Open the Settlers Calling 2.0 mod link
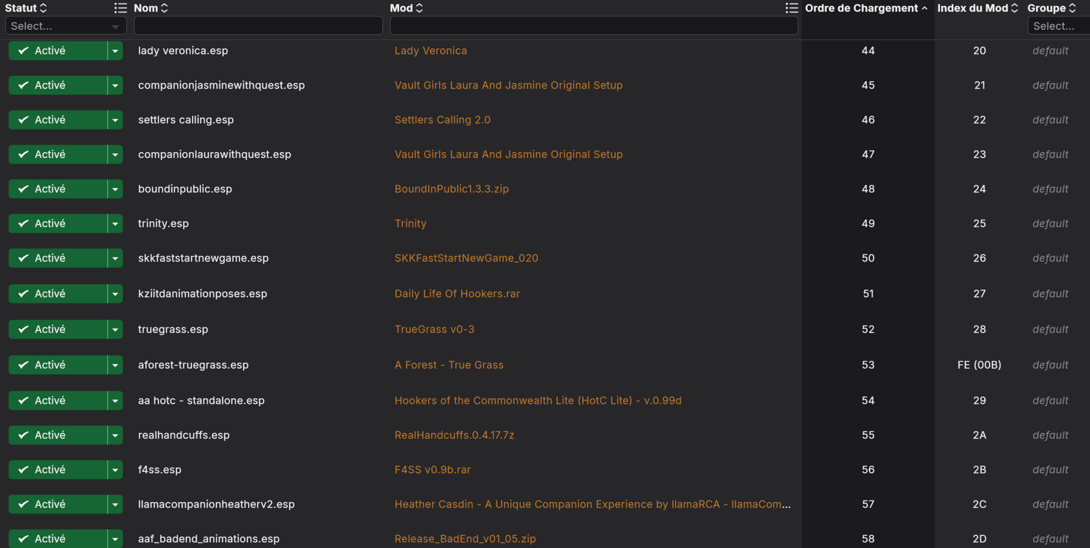 coord(442,120)
